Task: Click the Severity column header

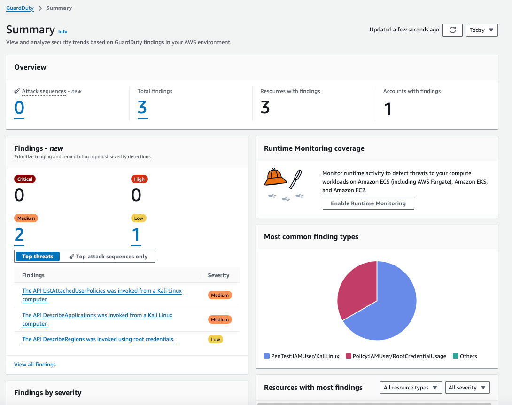Action: point(219,275)
